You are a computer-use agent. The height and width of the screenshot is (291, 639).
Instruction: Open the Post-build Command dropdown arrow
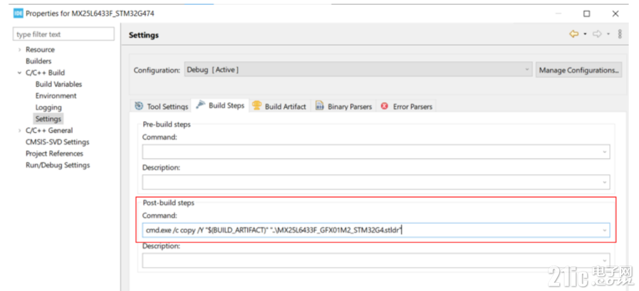pyautogui.click(x=604, y=230)
